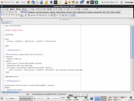Launch Chrome from the top panel

pos(29,2)
